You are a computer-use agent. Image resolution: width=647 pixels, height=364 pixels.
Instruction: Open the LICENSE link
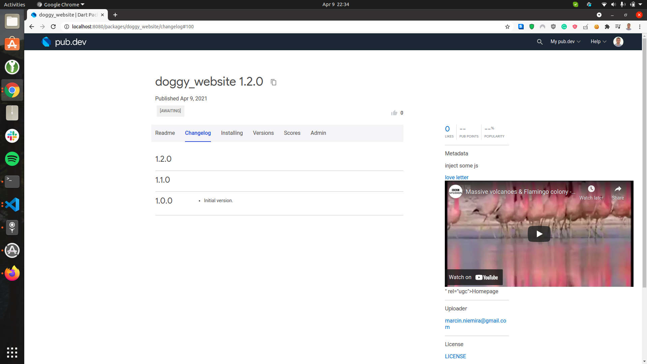coord(455,356)
